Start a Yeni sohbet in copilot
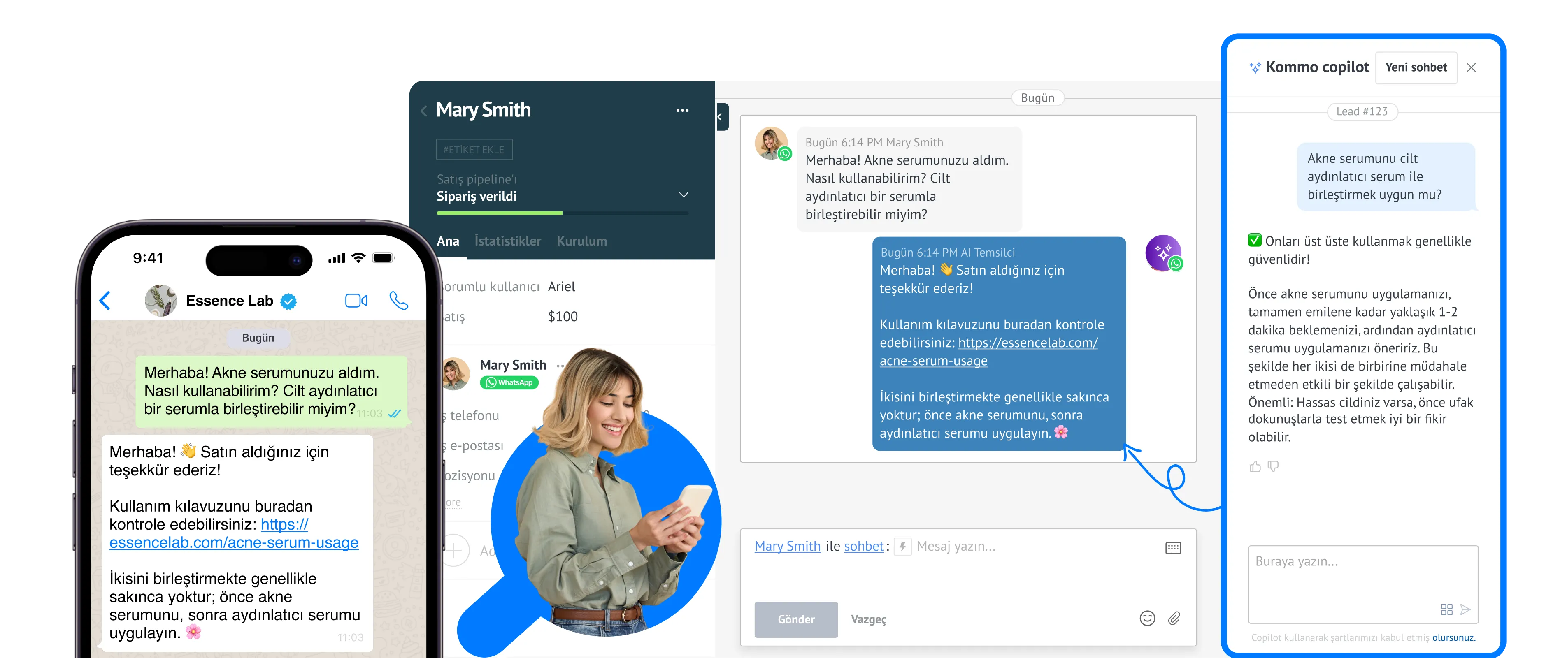This screenshot has width=1560, height=658. pos(1416,67)
